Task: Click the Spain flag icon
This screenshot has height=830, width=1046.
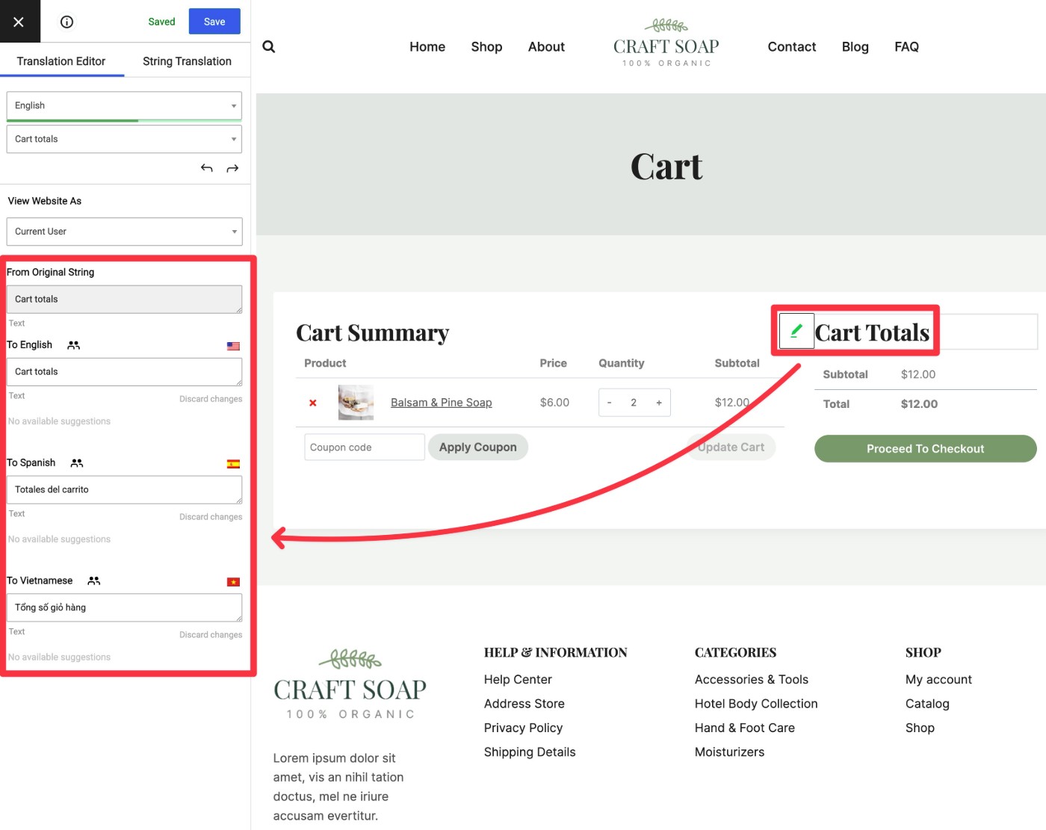Action: coord(233,464)
